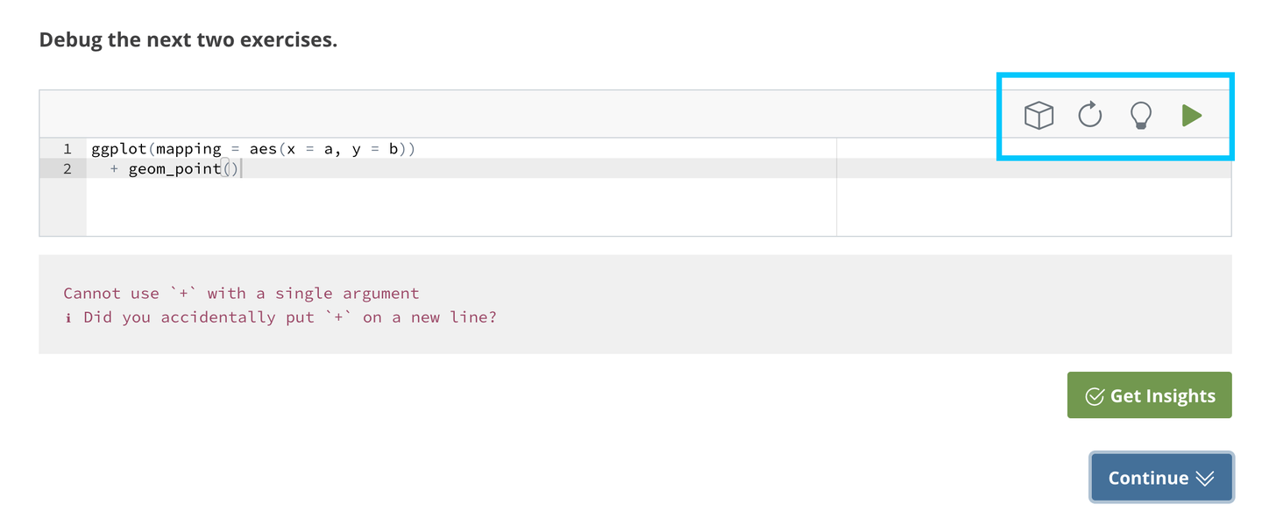Click the word 'mapping' in line 1
Screen dimensions: 1262x526
coord(188,149)
